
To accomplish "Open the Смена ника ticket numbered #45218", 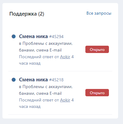I will tap(33, 80).
